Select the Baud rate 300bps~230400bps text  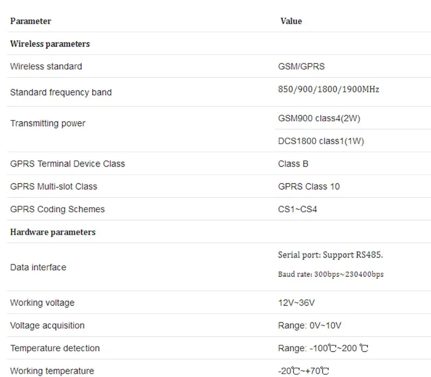tap(331, 274)
